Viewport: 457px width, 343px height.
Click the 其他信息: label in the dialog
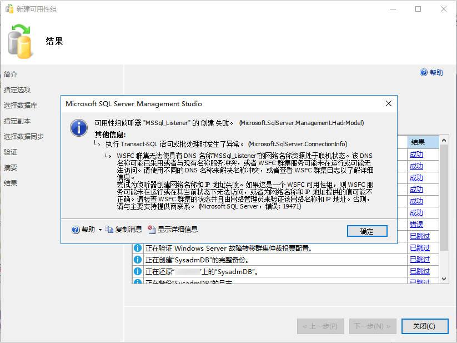tap(110, 135)
